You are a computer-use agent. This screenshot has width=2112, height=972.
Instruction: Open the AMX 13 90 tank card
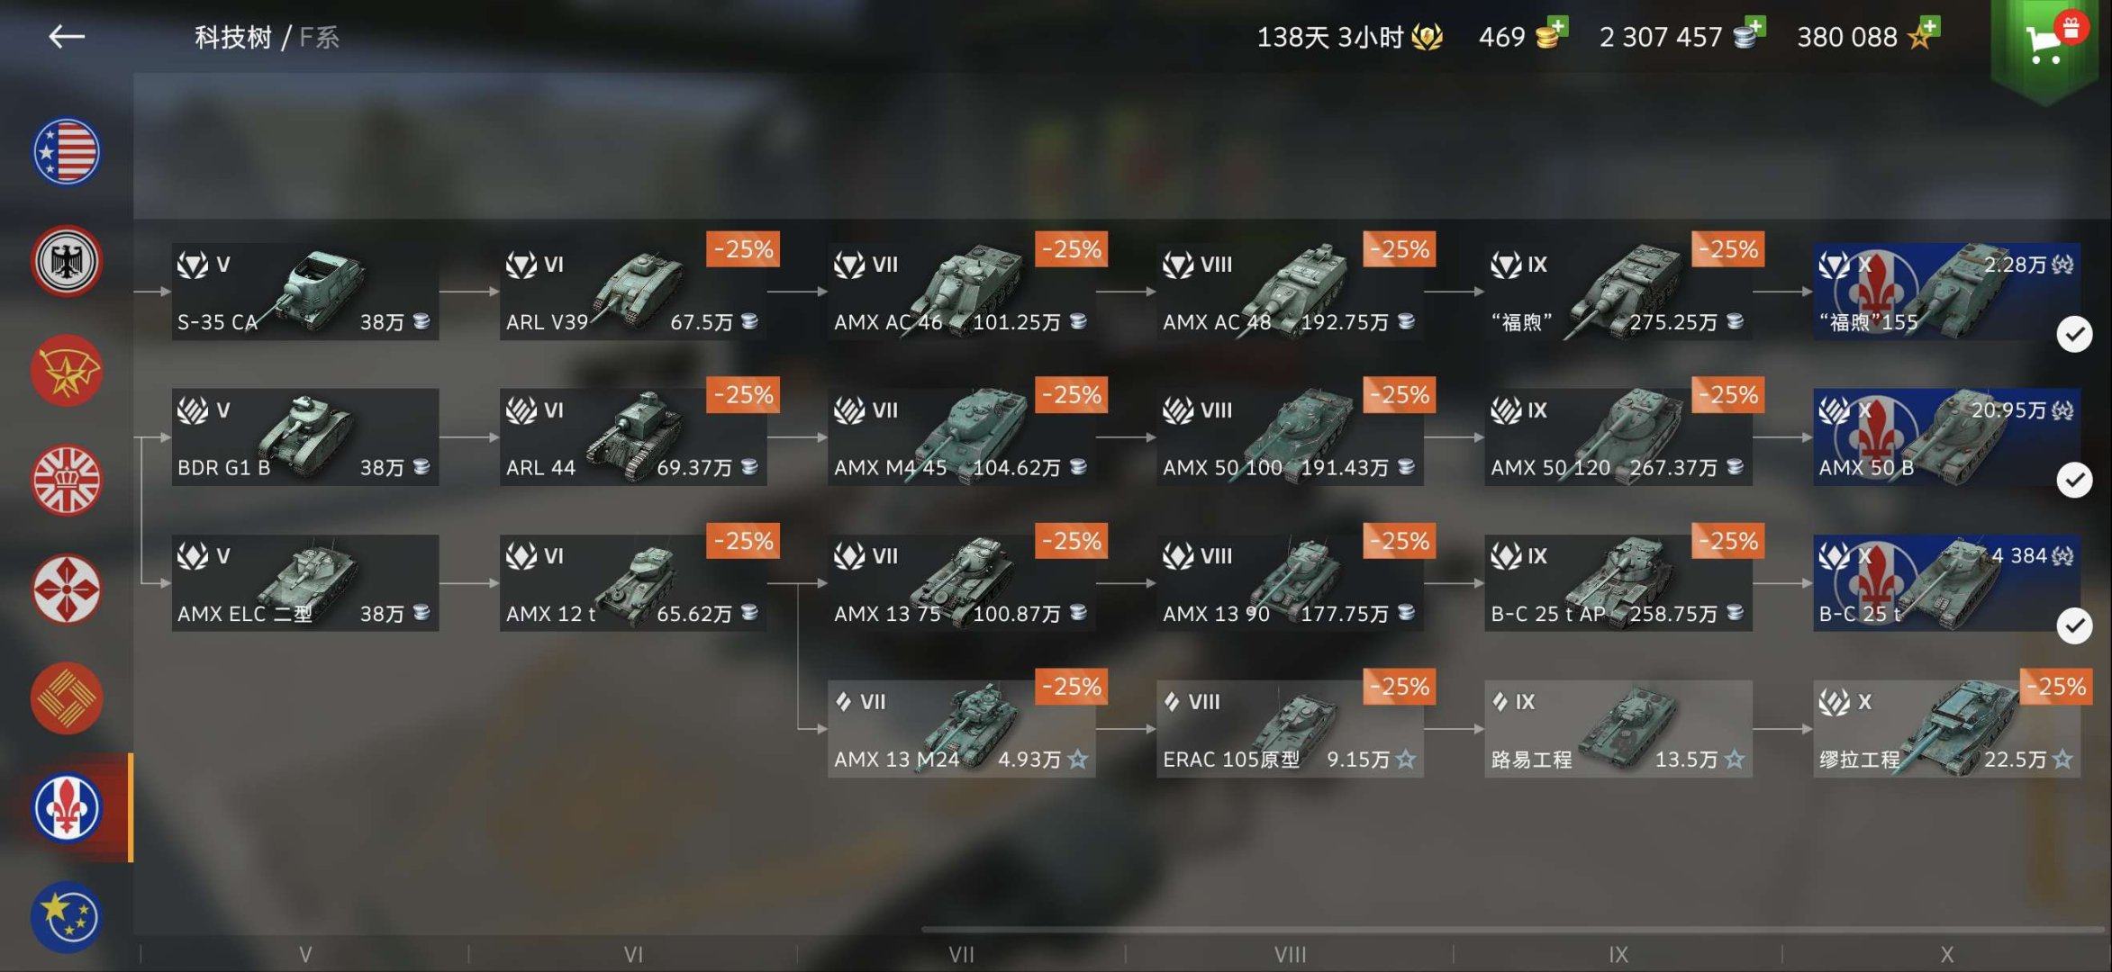pyautogui.click(x=1290, y=583)
